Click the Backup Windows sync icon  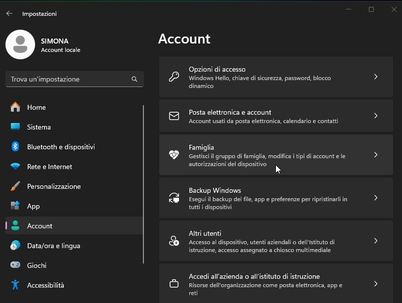[x=174, y=198]
